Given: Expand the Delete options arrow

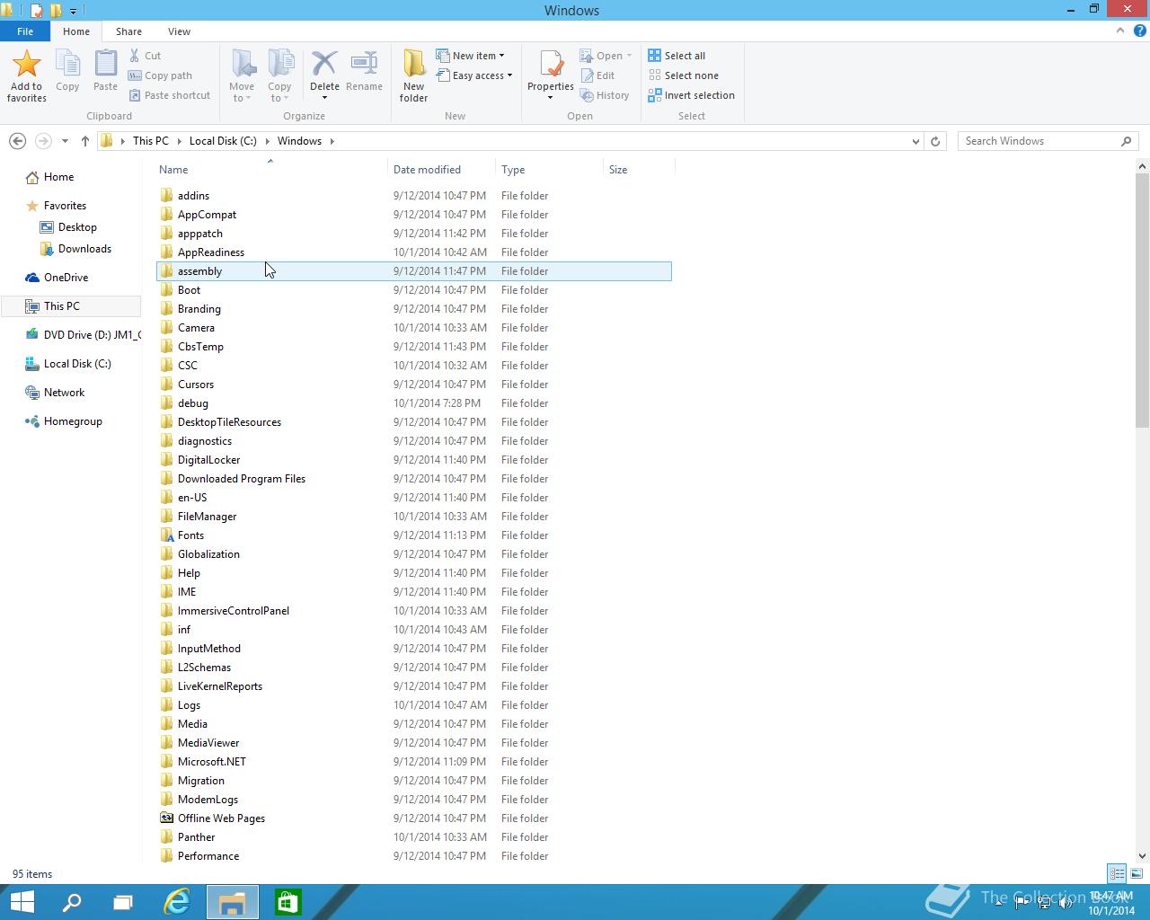Looking at the screenshot, I should (x=324, y=98).
